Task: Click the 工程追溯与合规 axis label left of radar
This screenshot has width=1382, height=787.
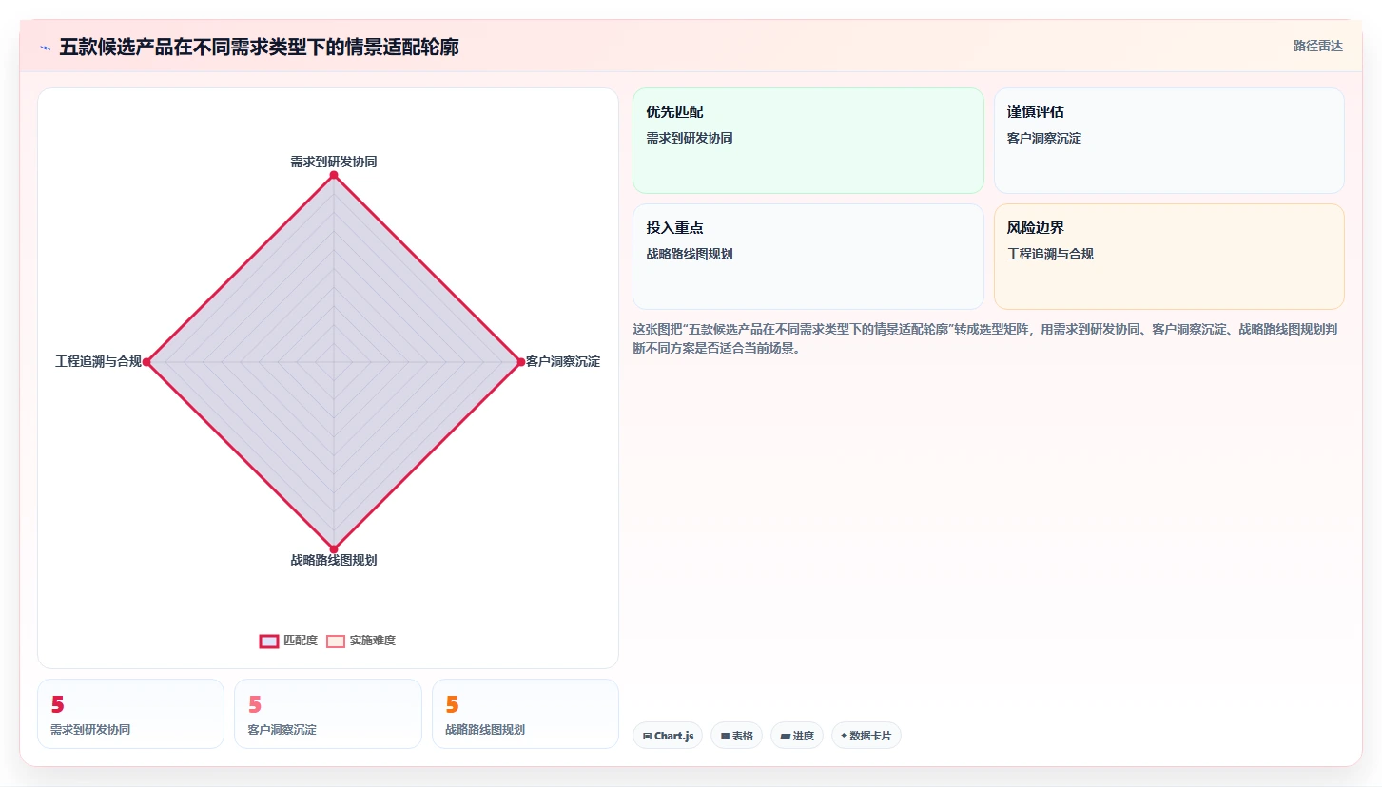Action: point(98,362)
